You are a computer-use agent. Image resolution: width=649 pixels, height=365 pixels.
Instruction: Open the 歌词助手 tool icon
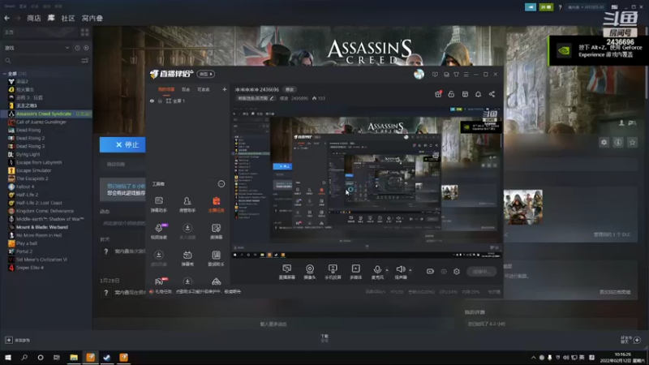(x=216, y=258)
